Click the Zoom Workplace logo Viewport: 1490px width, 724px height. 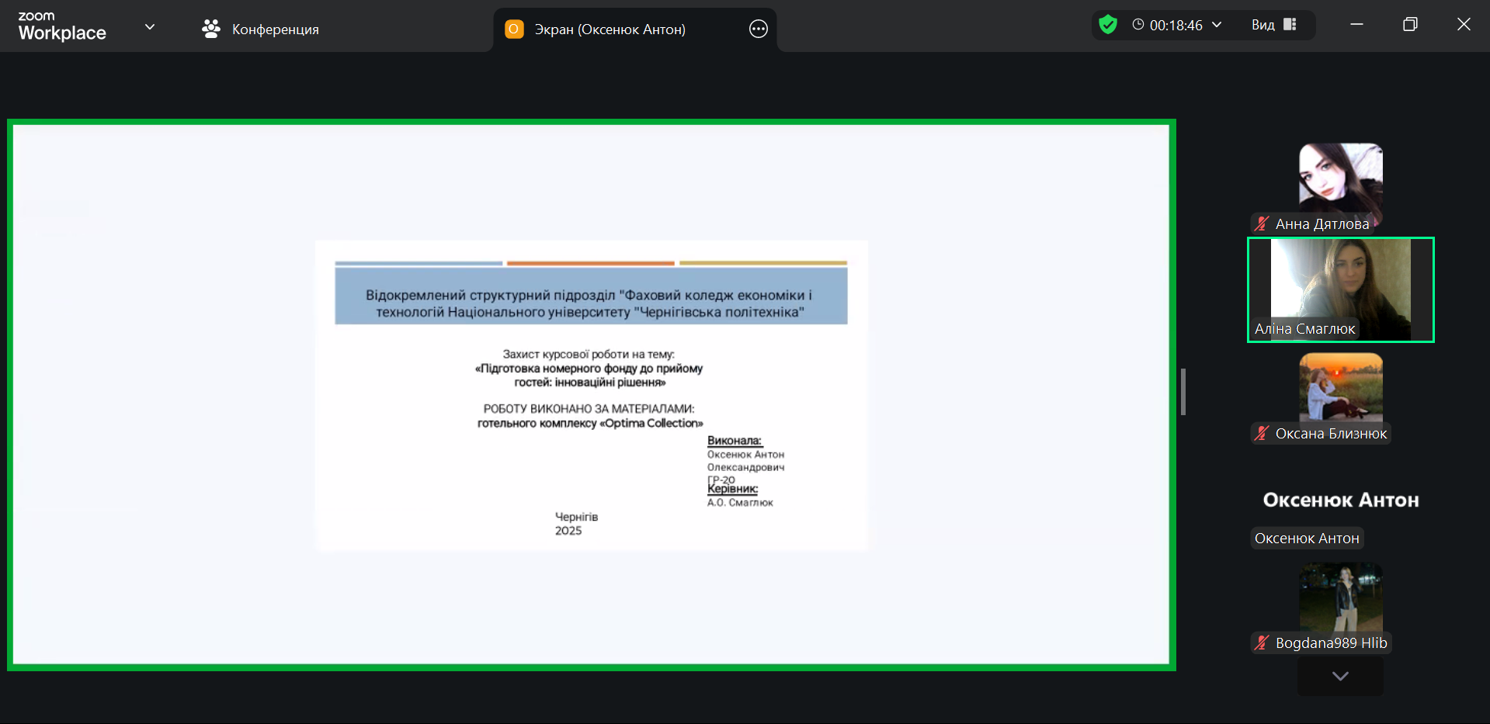click(62, 26)
